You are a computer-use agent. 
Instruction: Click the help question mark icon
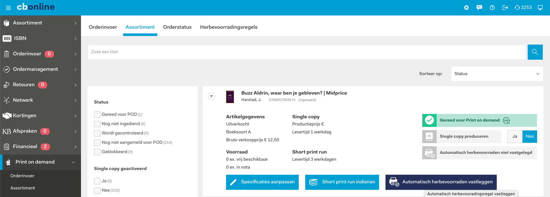pos(492,8)
